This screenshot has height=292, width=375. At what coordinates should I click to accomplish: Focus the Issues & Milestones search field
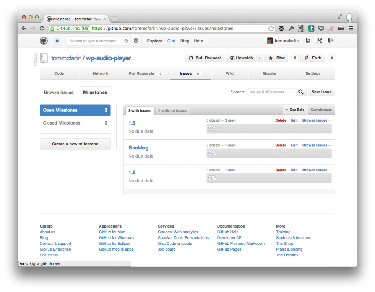pos(272,92)
